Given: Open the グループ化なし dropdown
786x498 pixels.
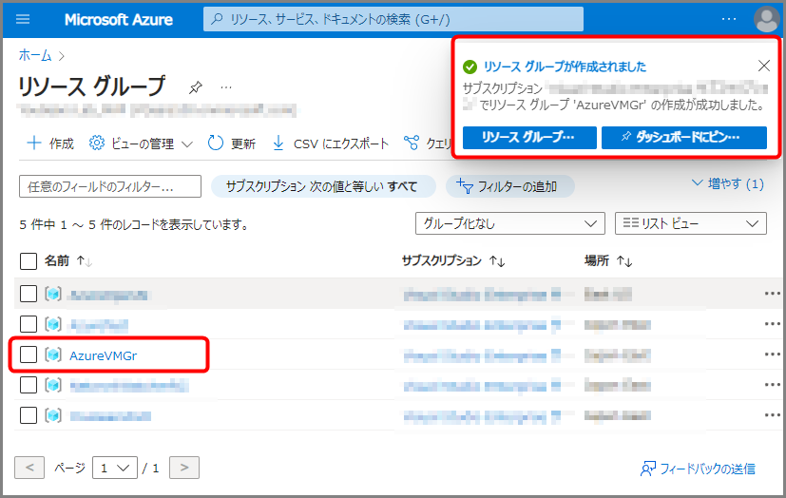Looking at the screenshot, I should 509,223.
